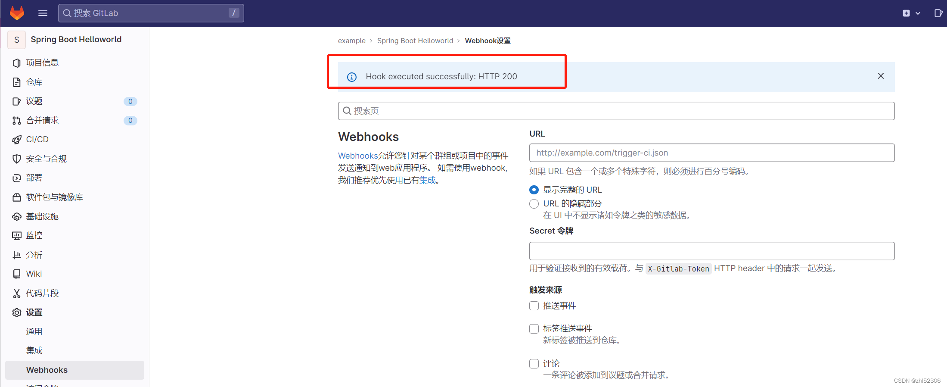The image size is (947, 387).
Task: Click the Secret 令牌 input field
Action: pyautogui.click(x=712, y=251)
